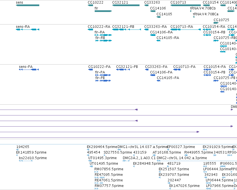Image resolution: width=237 pixels, height=190 pixels.
Task: Select the CG10154-RA transcript label
Action: [214, 27]
